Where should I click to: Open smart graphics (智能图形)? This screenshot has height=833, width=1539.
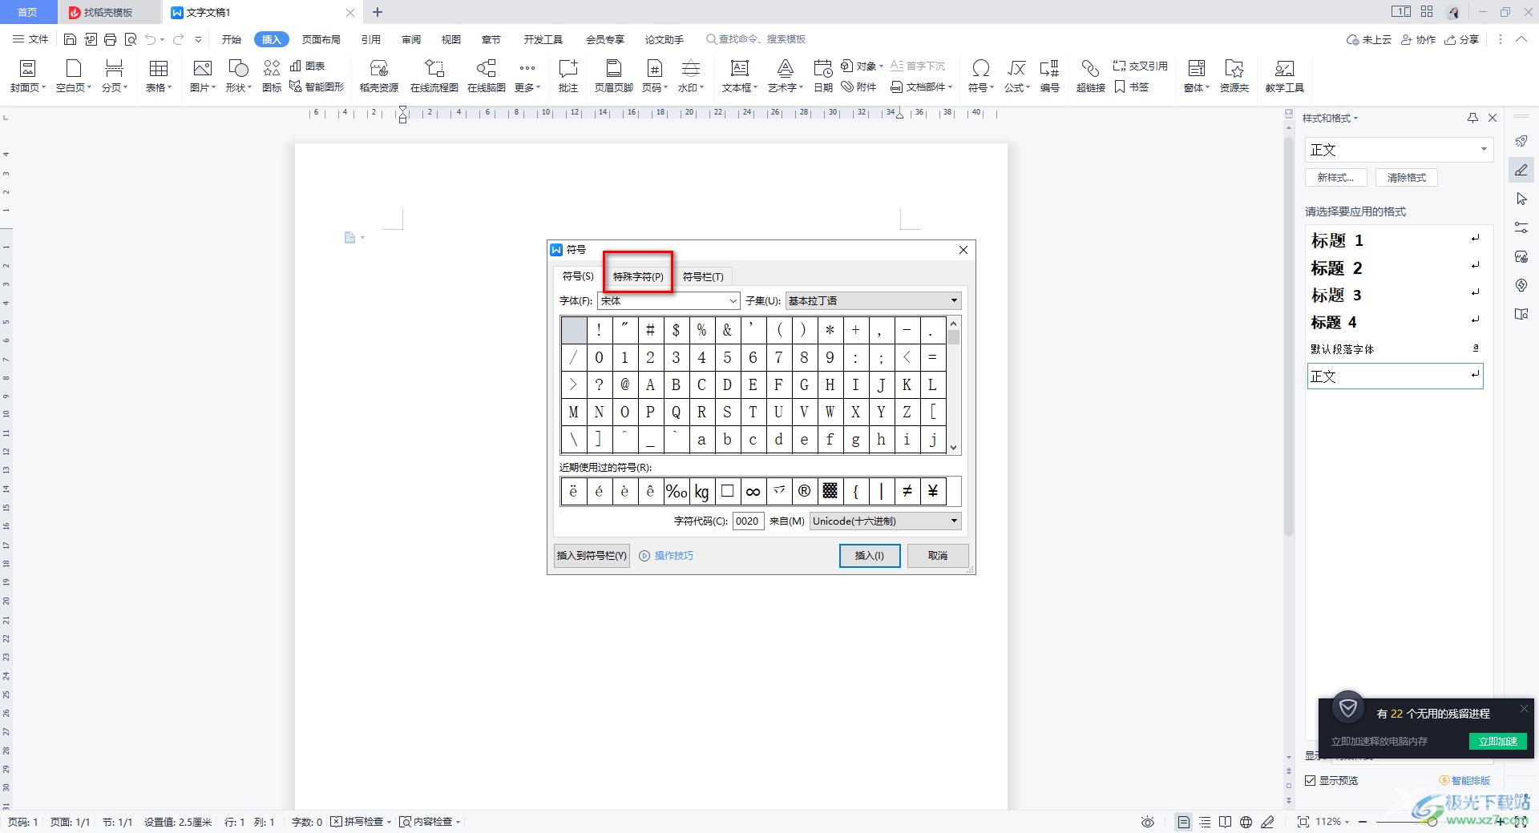pos(317,87)
